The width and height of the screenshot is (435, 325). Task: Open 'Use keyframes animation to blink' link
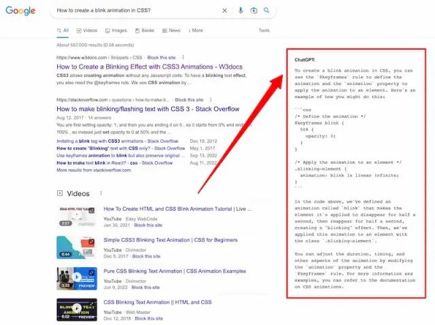pos(120,156)
